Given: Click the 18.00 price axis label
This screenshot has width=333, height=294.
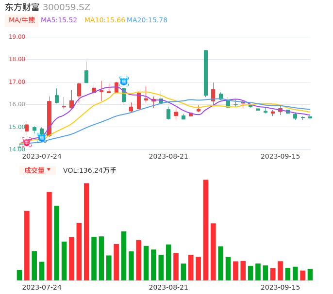Looking at the screenshot, I should 17,59.
